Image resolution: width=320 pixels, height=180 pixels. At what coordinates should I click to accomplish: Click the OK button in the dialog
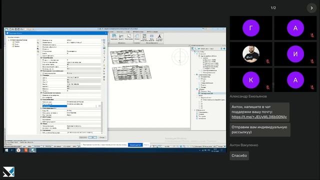(92, 137)
